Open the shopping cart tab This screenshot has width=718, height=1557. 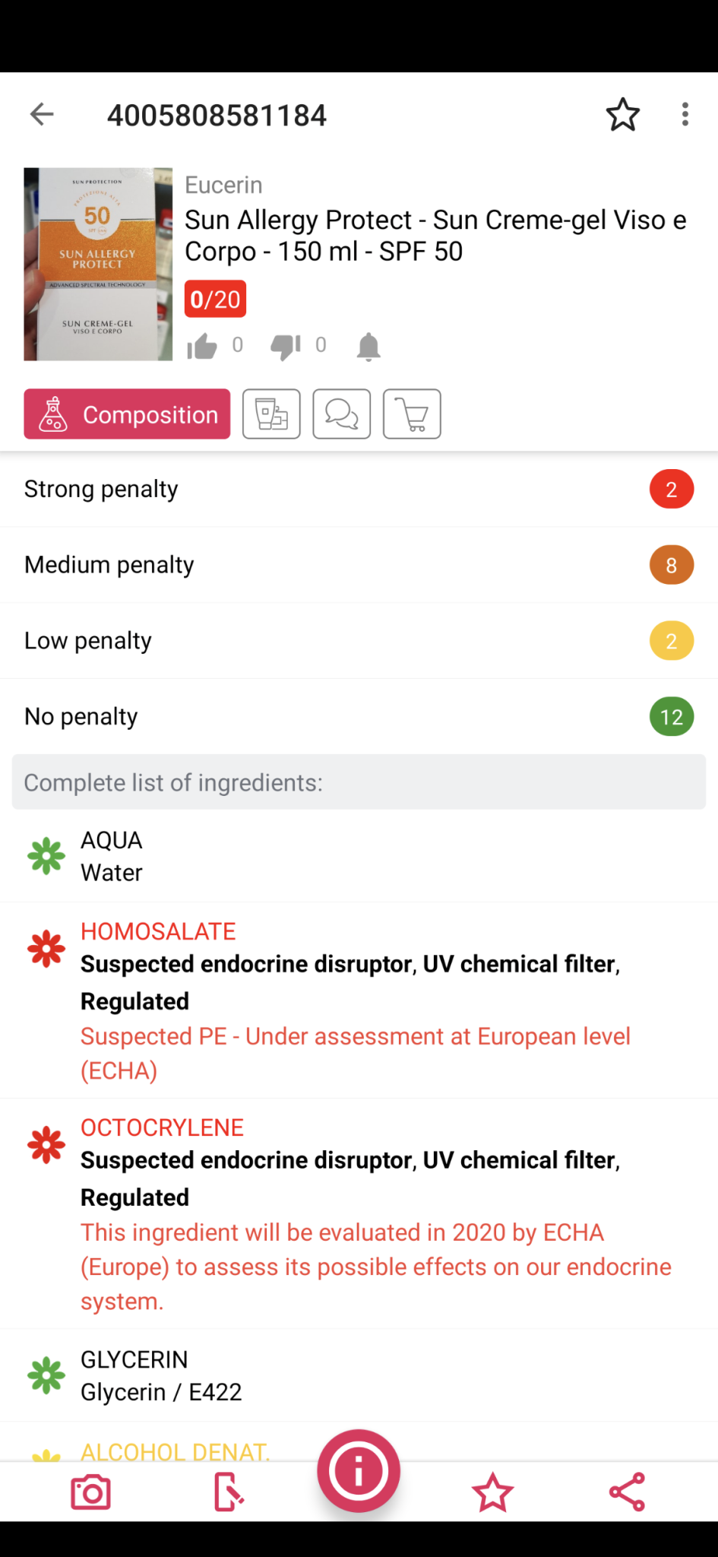pos(412,414)
